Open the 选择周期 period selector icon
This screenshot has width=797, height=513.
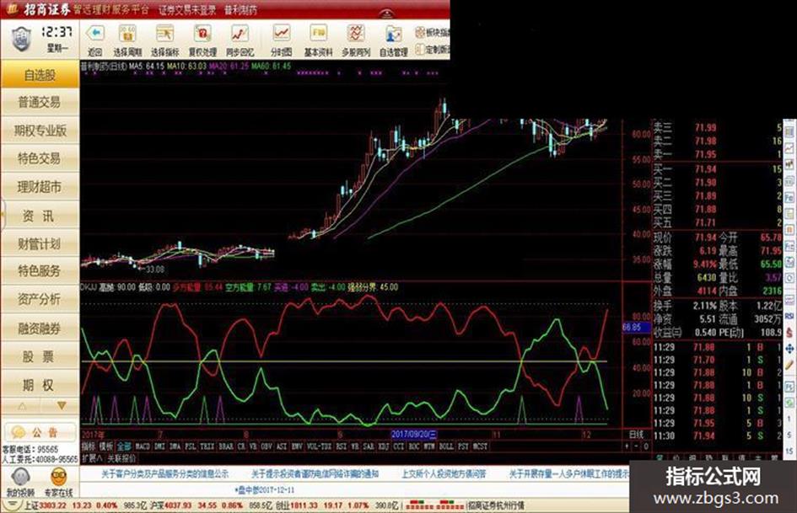(127, 34)
